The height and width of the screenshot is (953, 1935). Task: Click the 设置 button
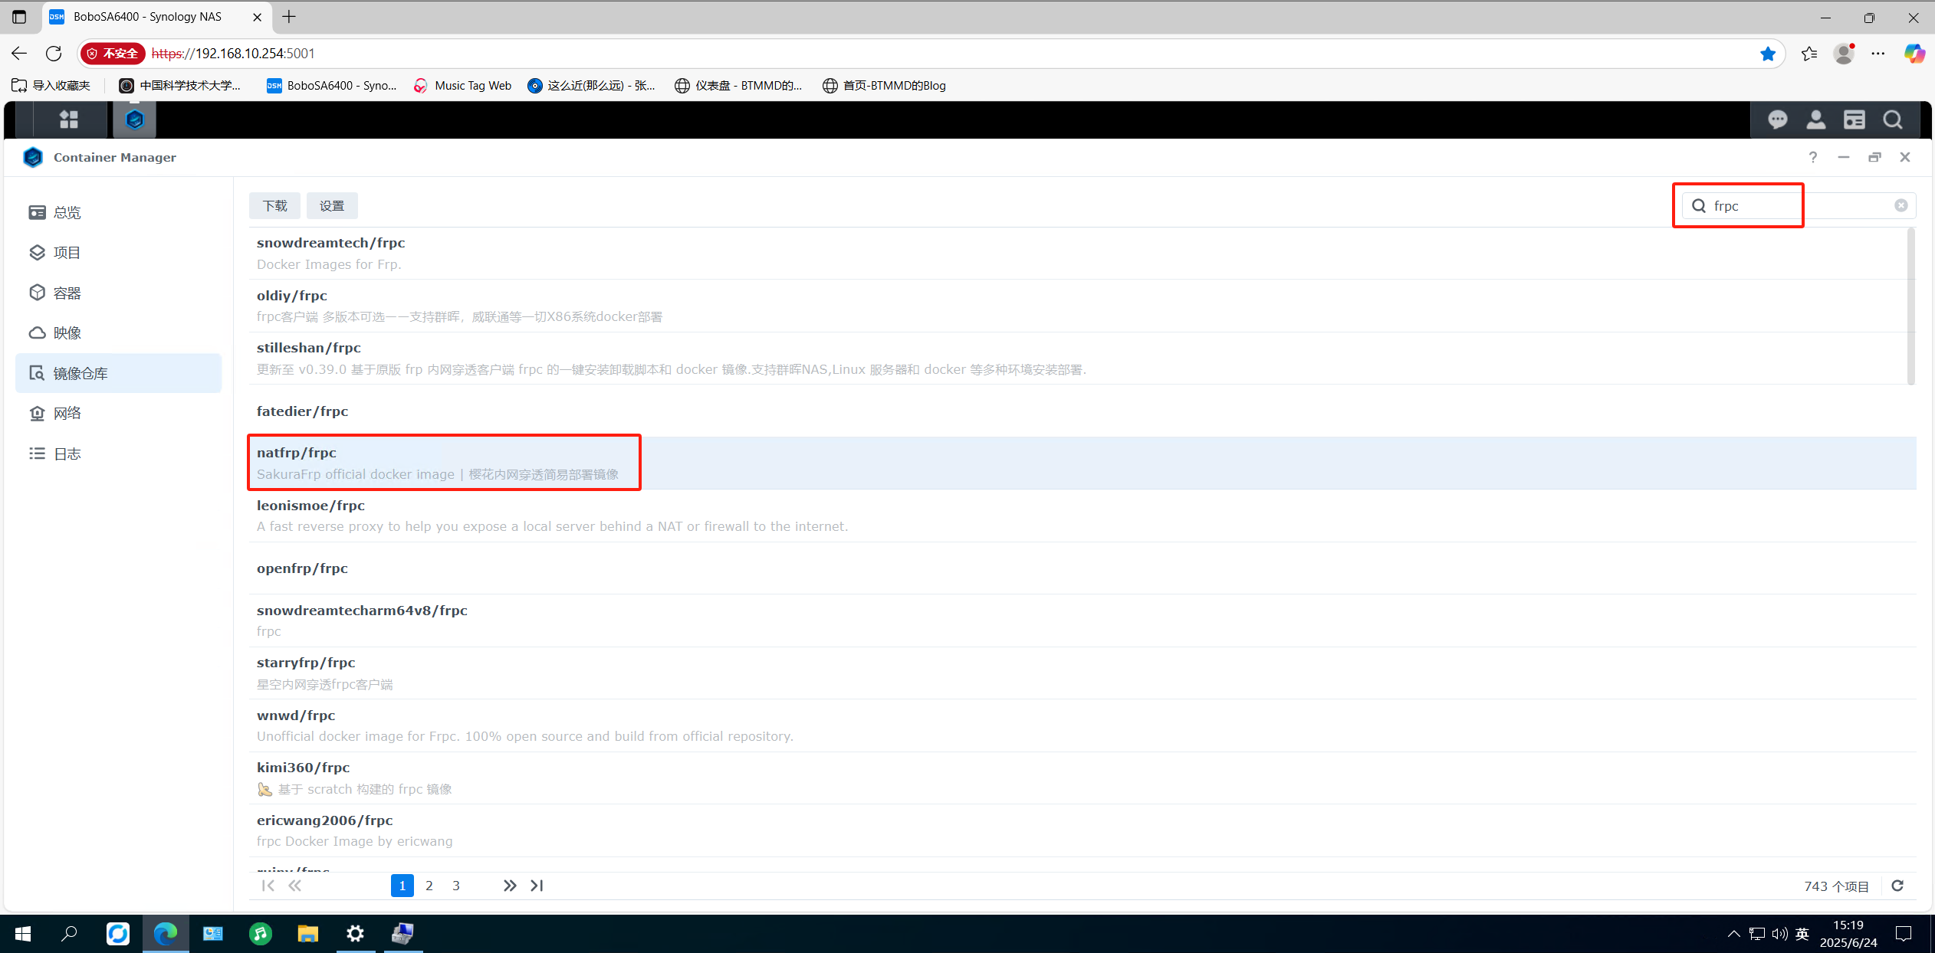(332, 206)
